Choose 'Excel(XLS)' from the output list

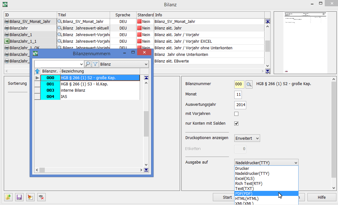244,179
